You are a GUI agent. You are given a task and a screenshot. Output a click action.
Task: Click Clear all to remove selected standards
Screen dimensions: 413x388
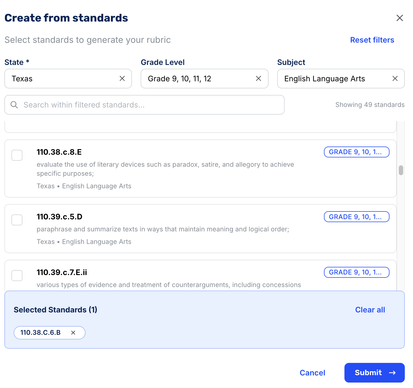coord(370,310)
